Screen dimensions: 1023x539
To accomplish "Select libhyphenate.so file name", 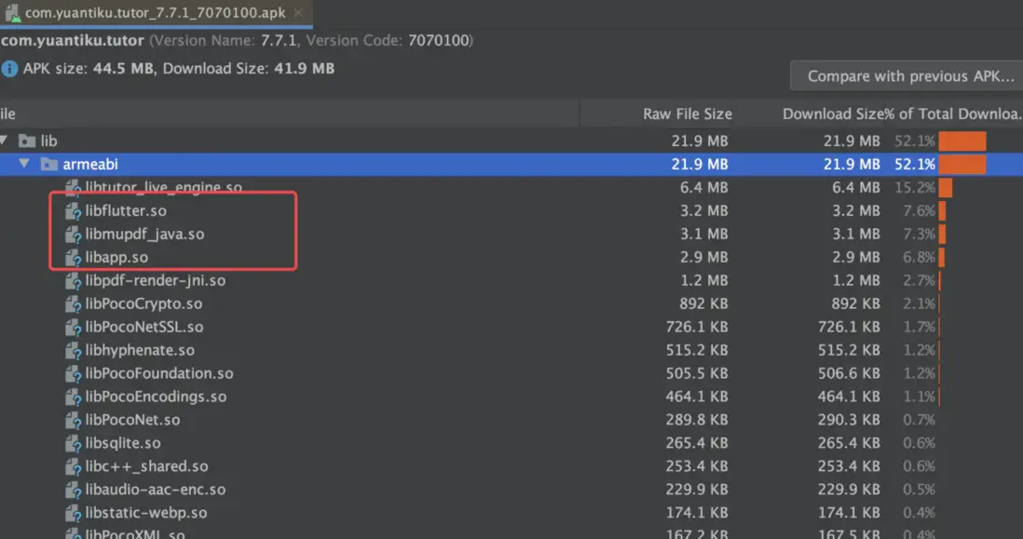I will (x=140, y=351).
